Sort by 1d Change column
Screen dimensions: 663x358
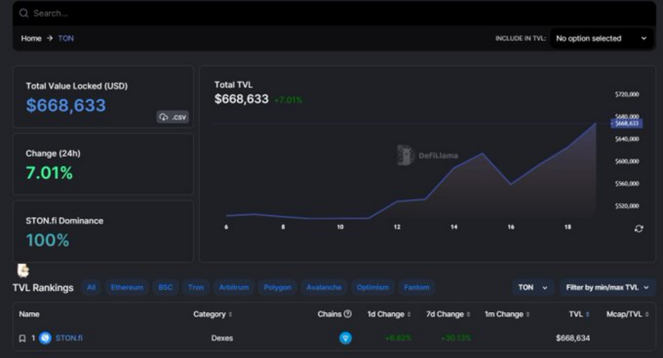(389, 314)
